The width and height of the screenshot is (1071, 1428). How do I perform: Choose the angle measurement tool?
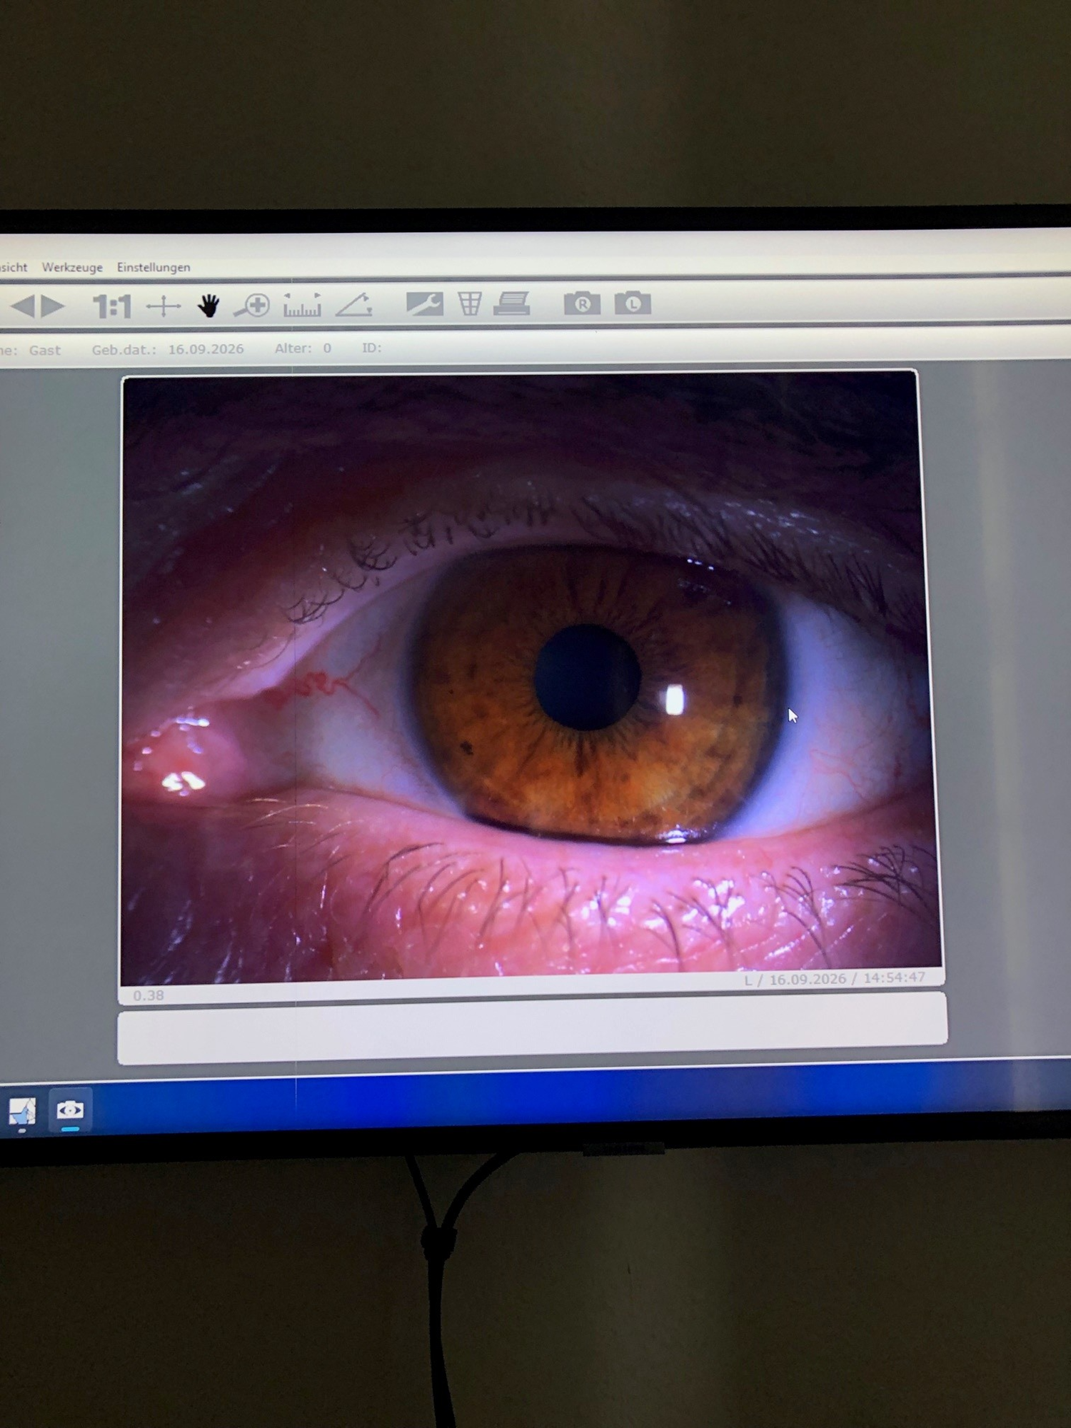[354, 305]
